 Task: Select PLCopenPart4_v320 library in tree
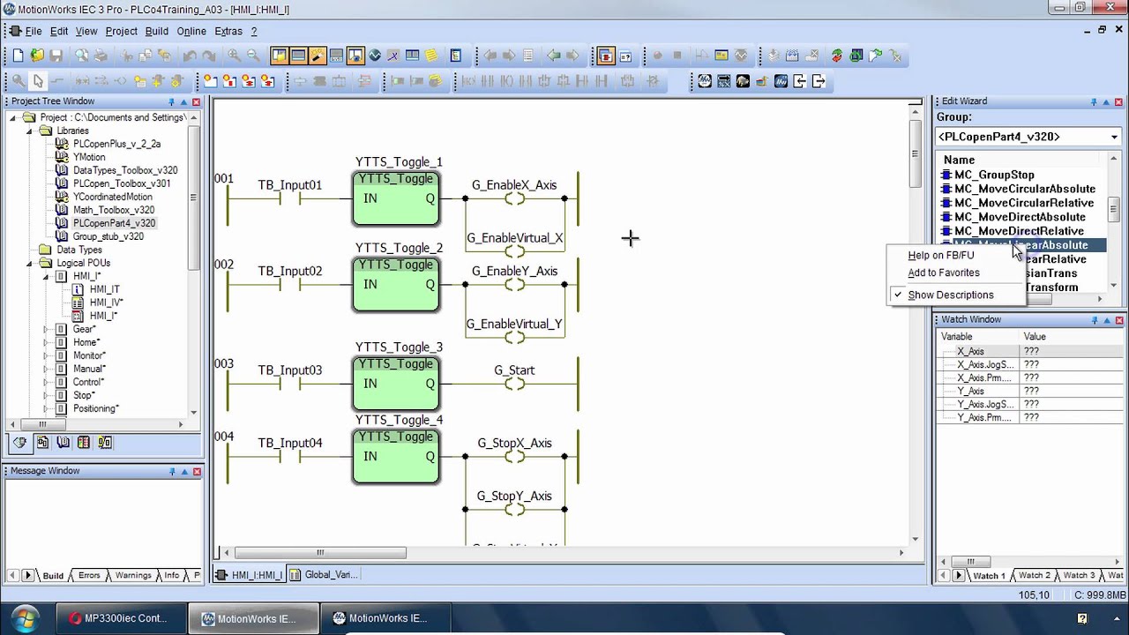(114, 223)
